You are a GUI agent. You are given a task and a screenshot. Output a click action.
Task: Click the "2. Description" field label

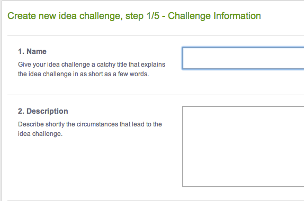point(43,112)
